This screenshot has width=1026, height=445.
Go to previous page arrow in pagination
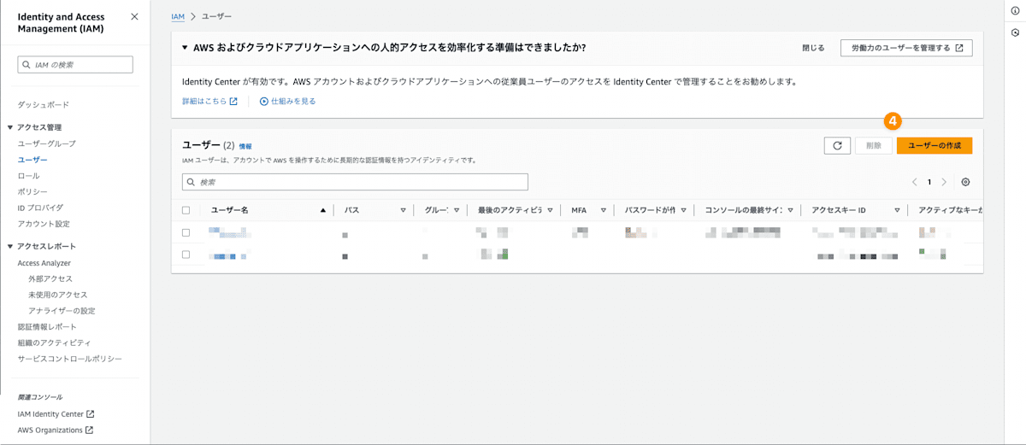914,182
